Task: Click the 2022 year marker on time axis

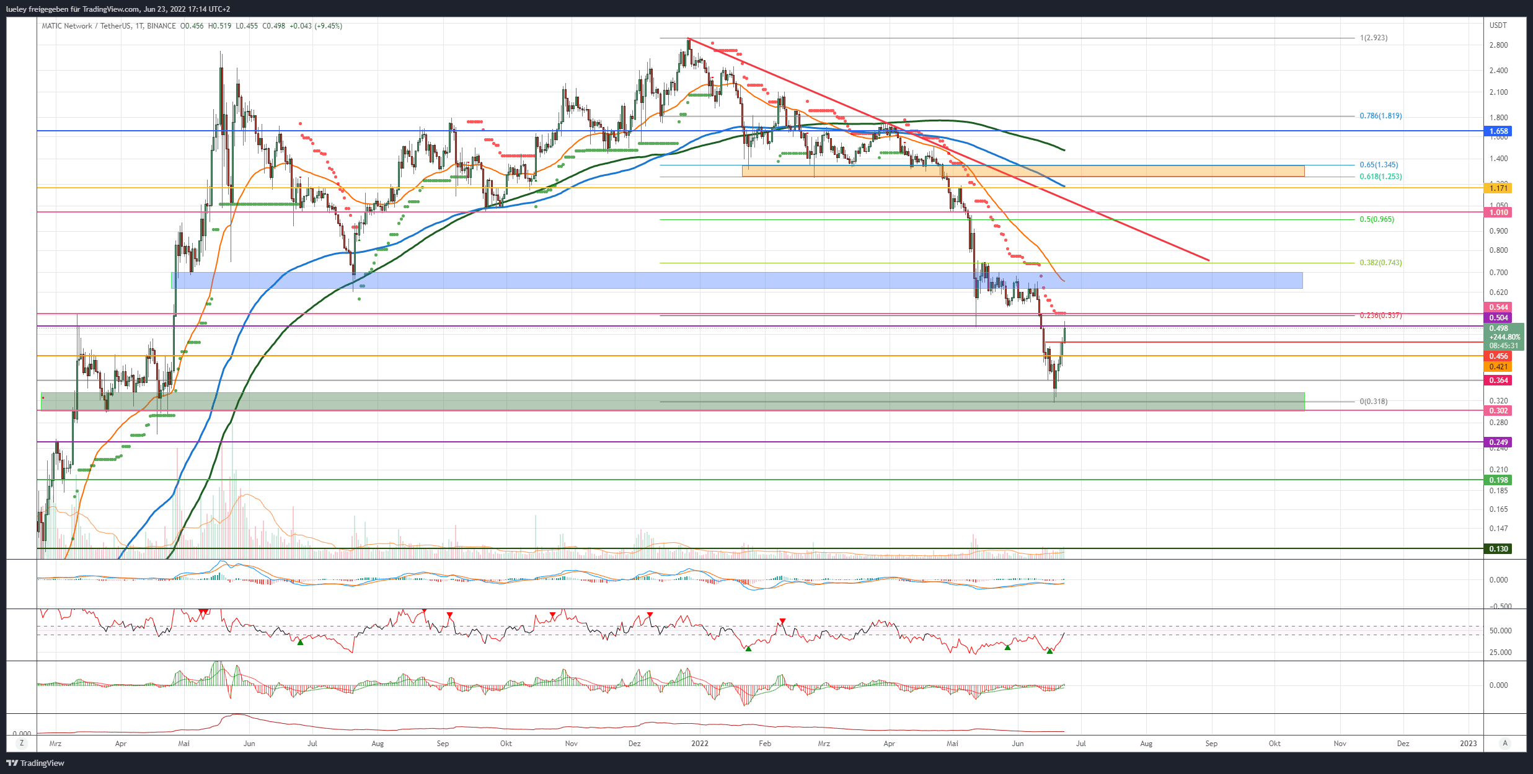Action: pos(700,743)
